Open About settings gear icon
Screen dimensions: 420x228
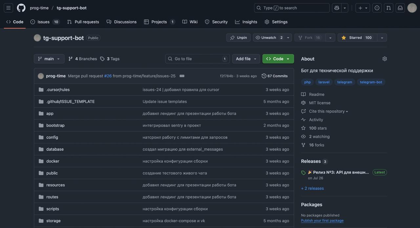(385, 59)
